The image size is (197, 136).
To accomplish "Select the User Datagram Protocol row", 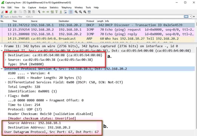I will 51,132.
